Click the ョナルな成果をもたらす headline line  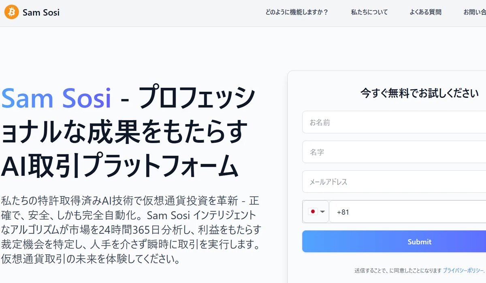click(x=124, y=132)
